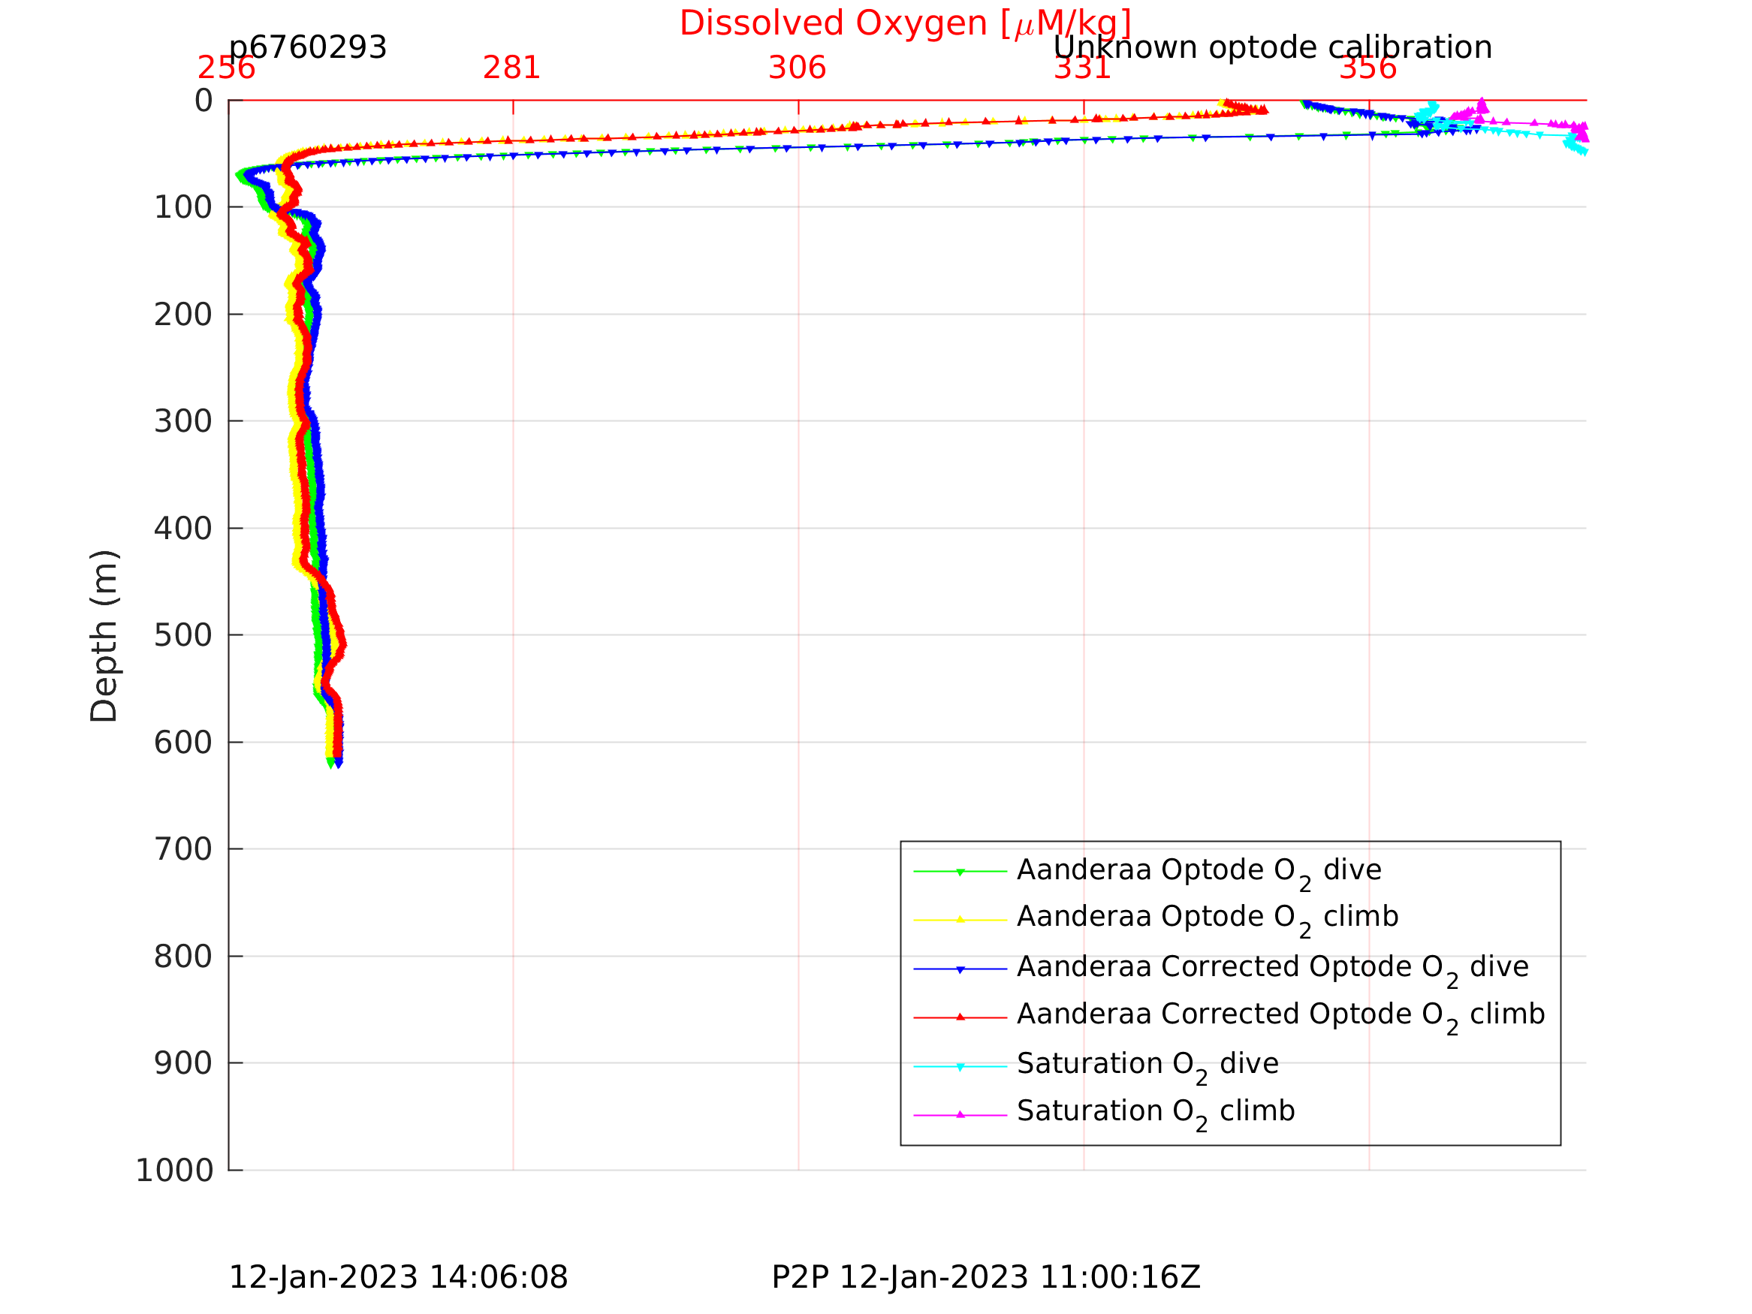The image size is (1752, 1314).
Task: Click the magenta Saturation O2 climb legend marker
Action: [960, 1114]
